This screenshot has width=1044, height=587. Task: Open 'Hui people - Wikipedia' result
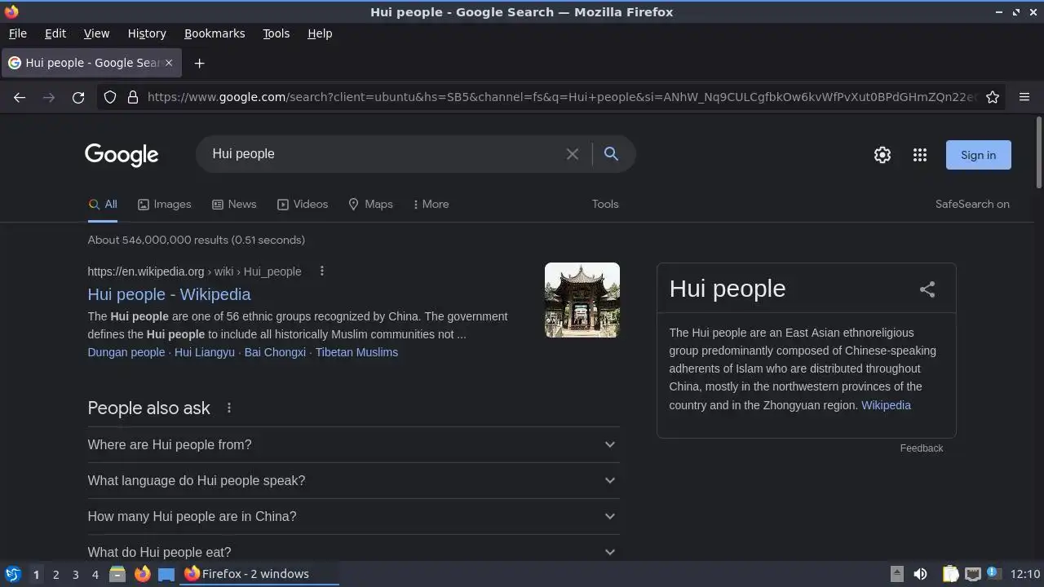pyautogui.click(x=169, y=294)
